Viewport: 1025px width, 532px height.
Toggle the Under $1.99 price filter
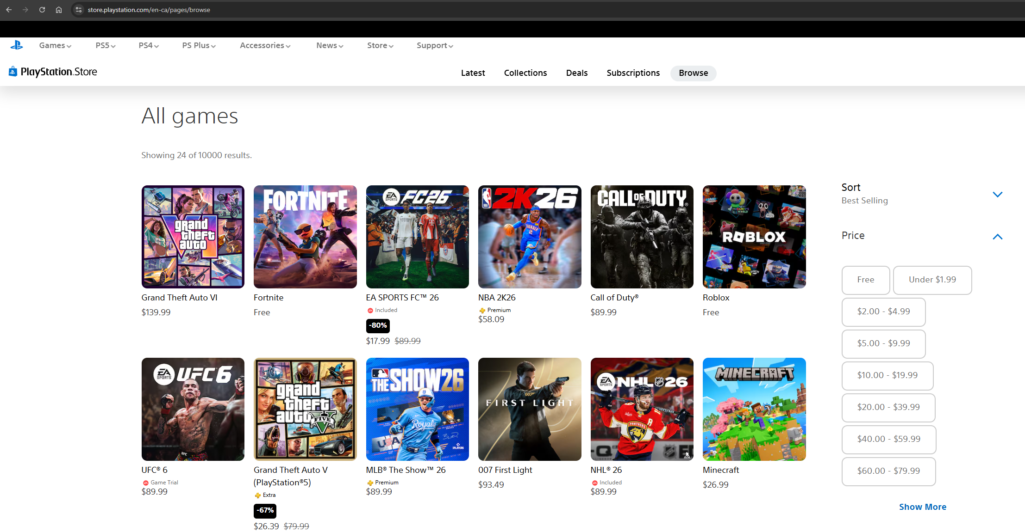(932, 280)
